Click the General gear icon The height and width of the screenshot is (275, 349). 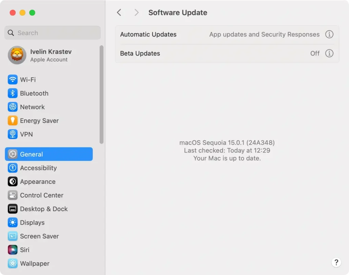13,154
